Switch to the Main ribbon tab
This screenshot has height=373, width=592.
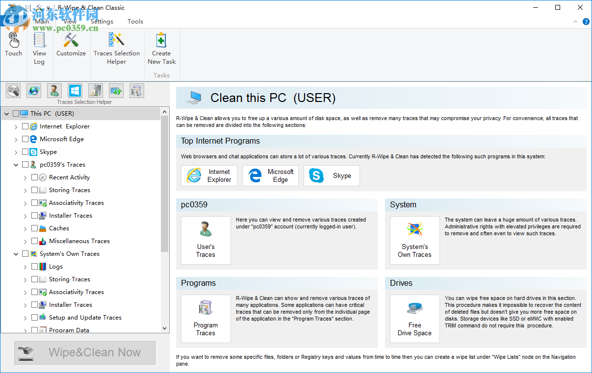[x=42, y=21]
